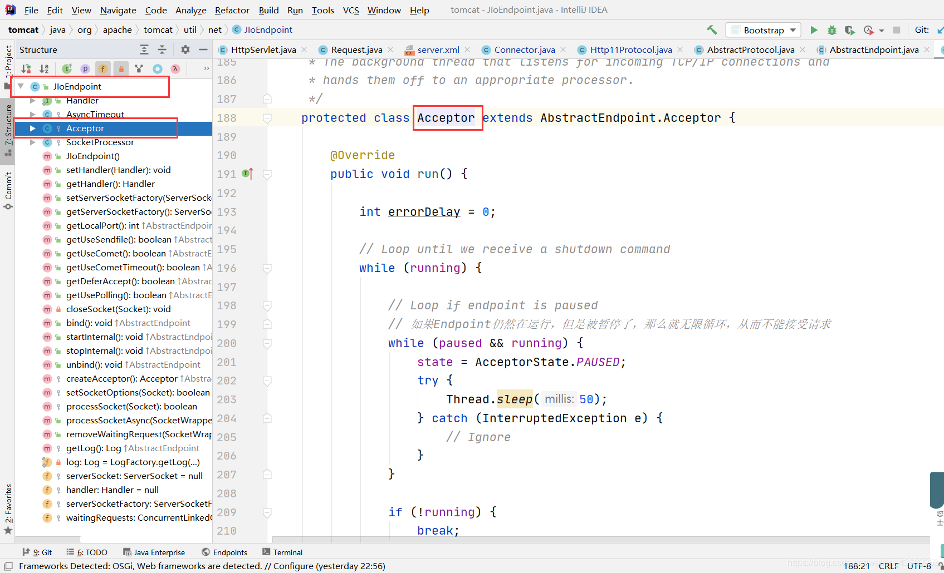Screen dimensions: 944x573
Task: Click the UTF-8 encoding indicator
Action: 919,566
